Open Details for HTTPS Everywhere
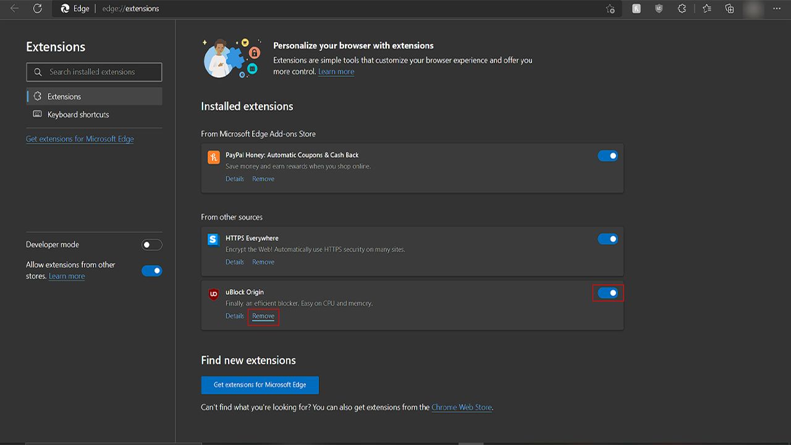 (234, 262)
